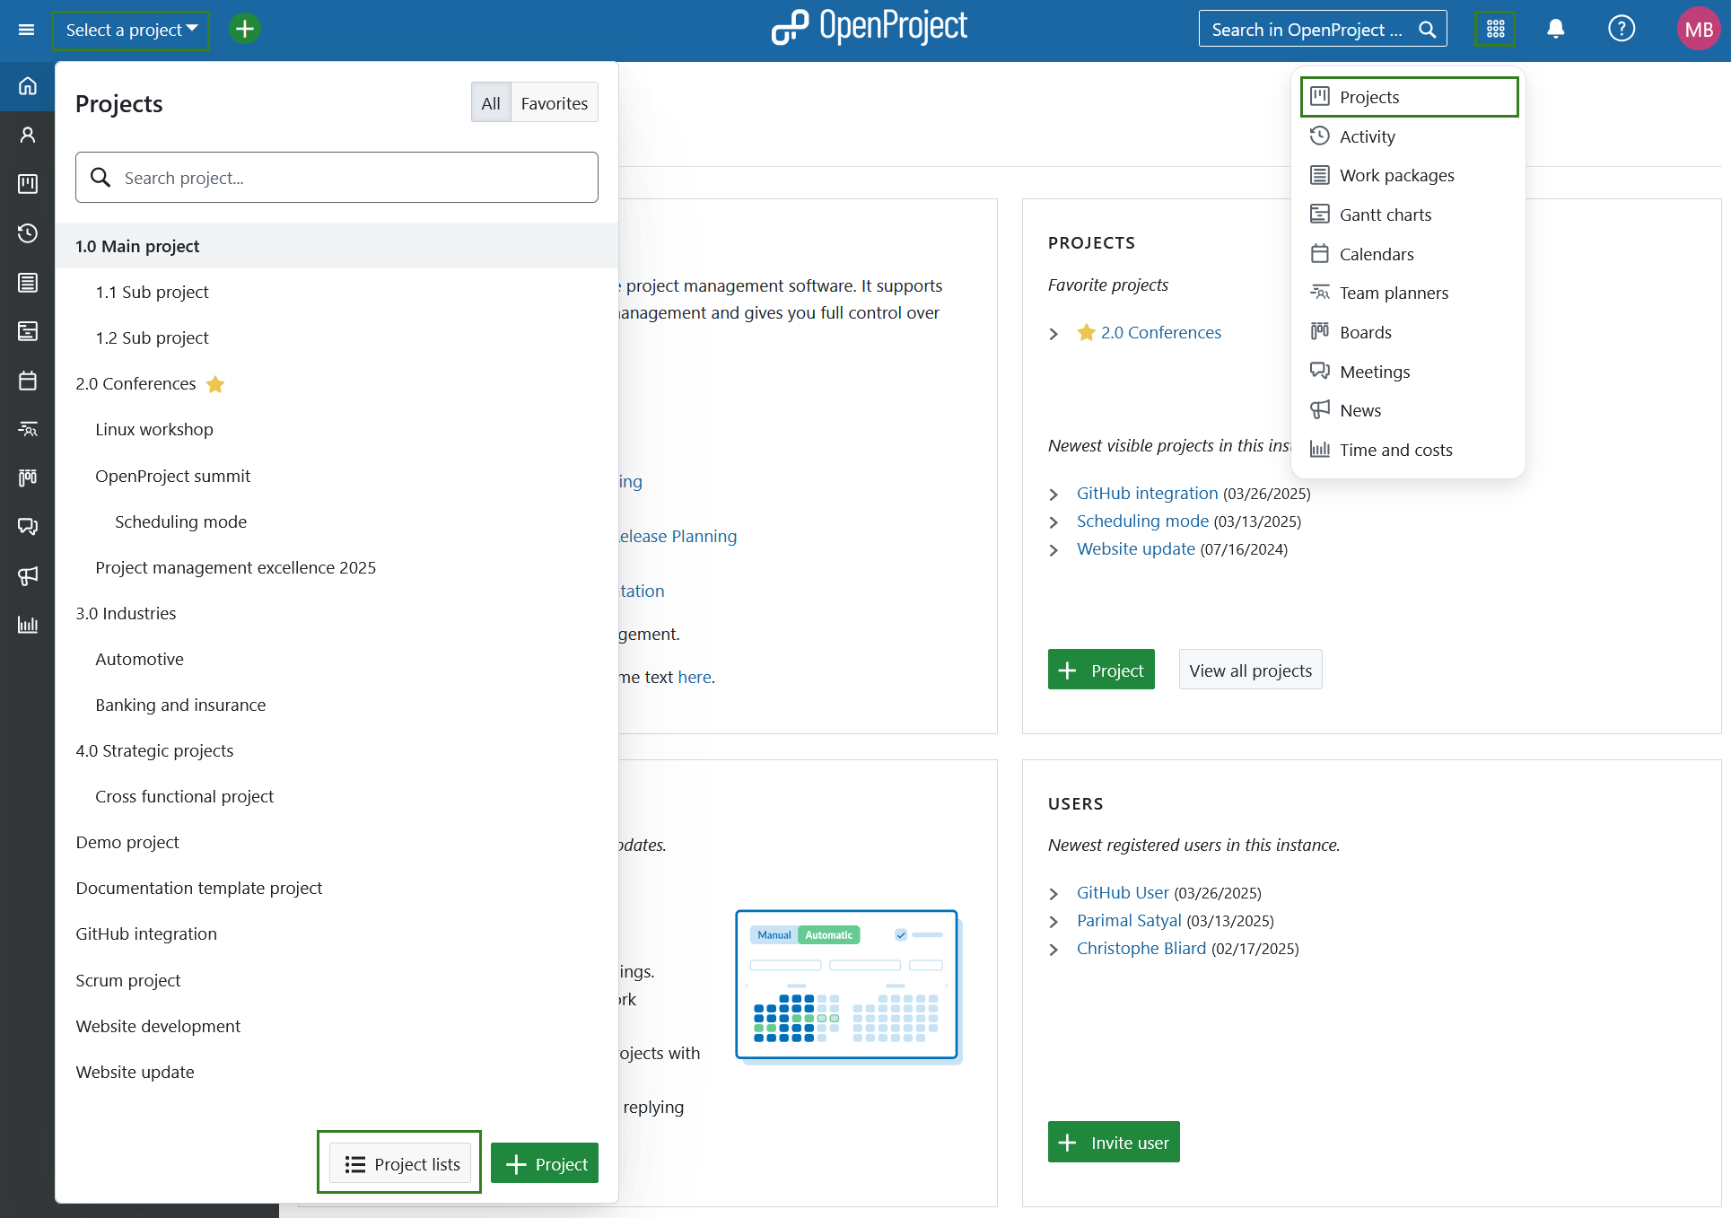Switch to the Favorites tab in the projects panel
Image resolution: width=1731 pixels, height=1218 pixels.
554,101
